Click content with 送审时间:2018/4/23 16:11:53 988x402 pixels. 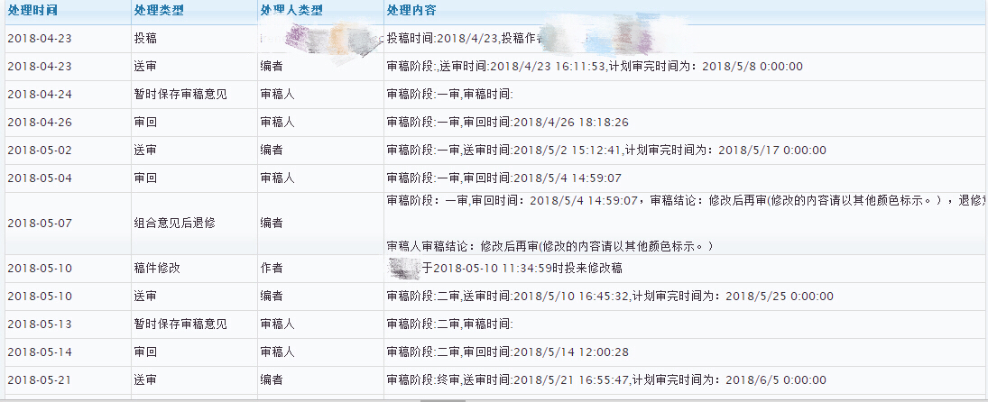[x=595, y=66]
